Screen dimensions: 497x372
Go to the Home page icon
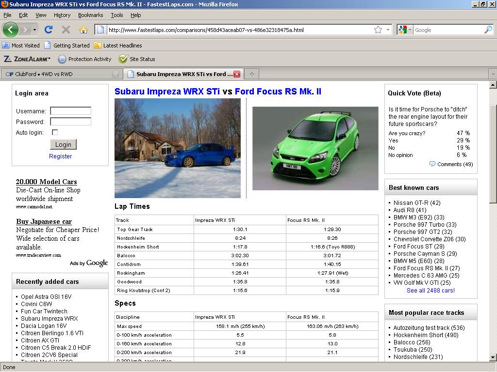pos(83,30)
